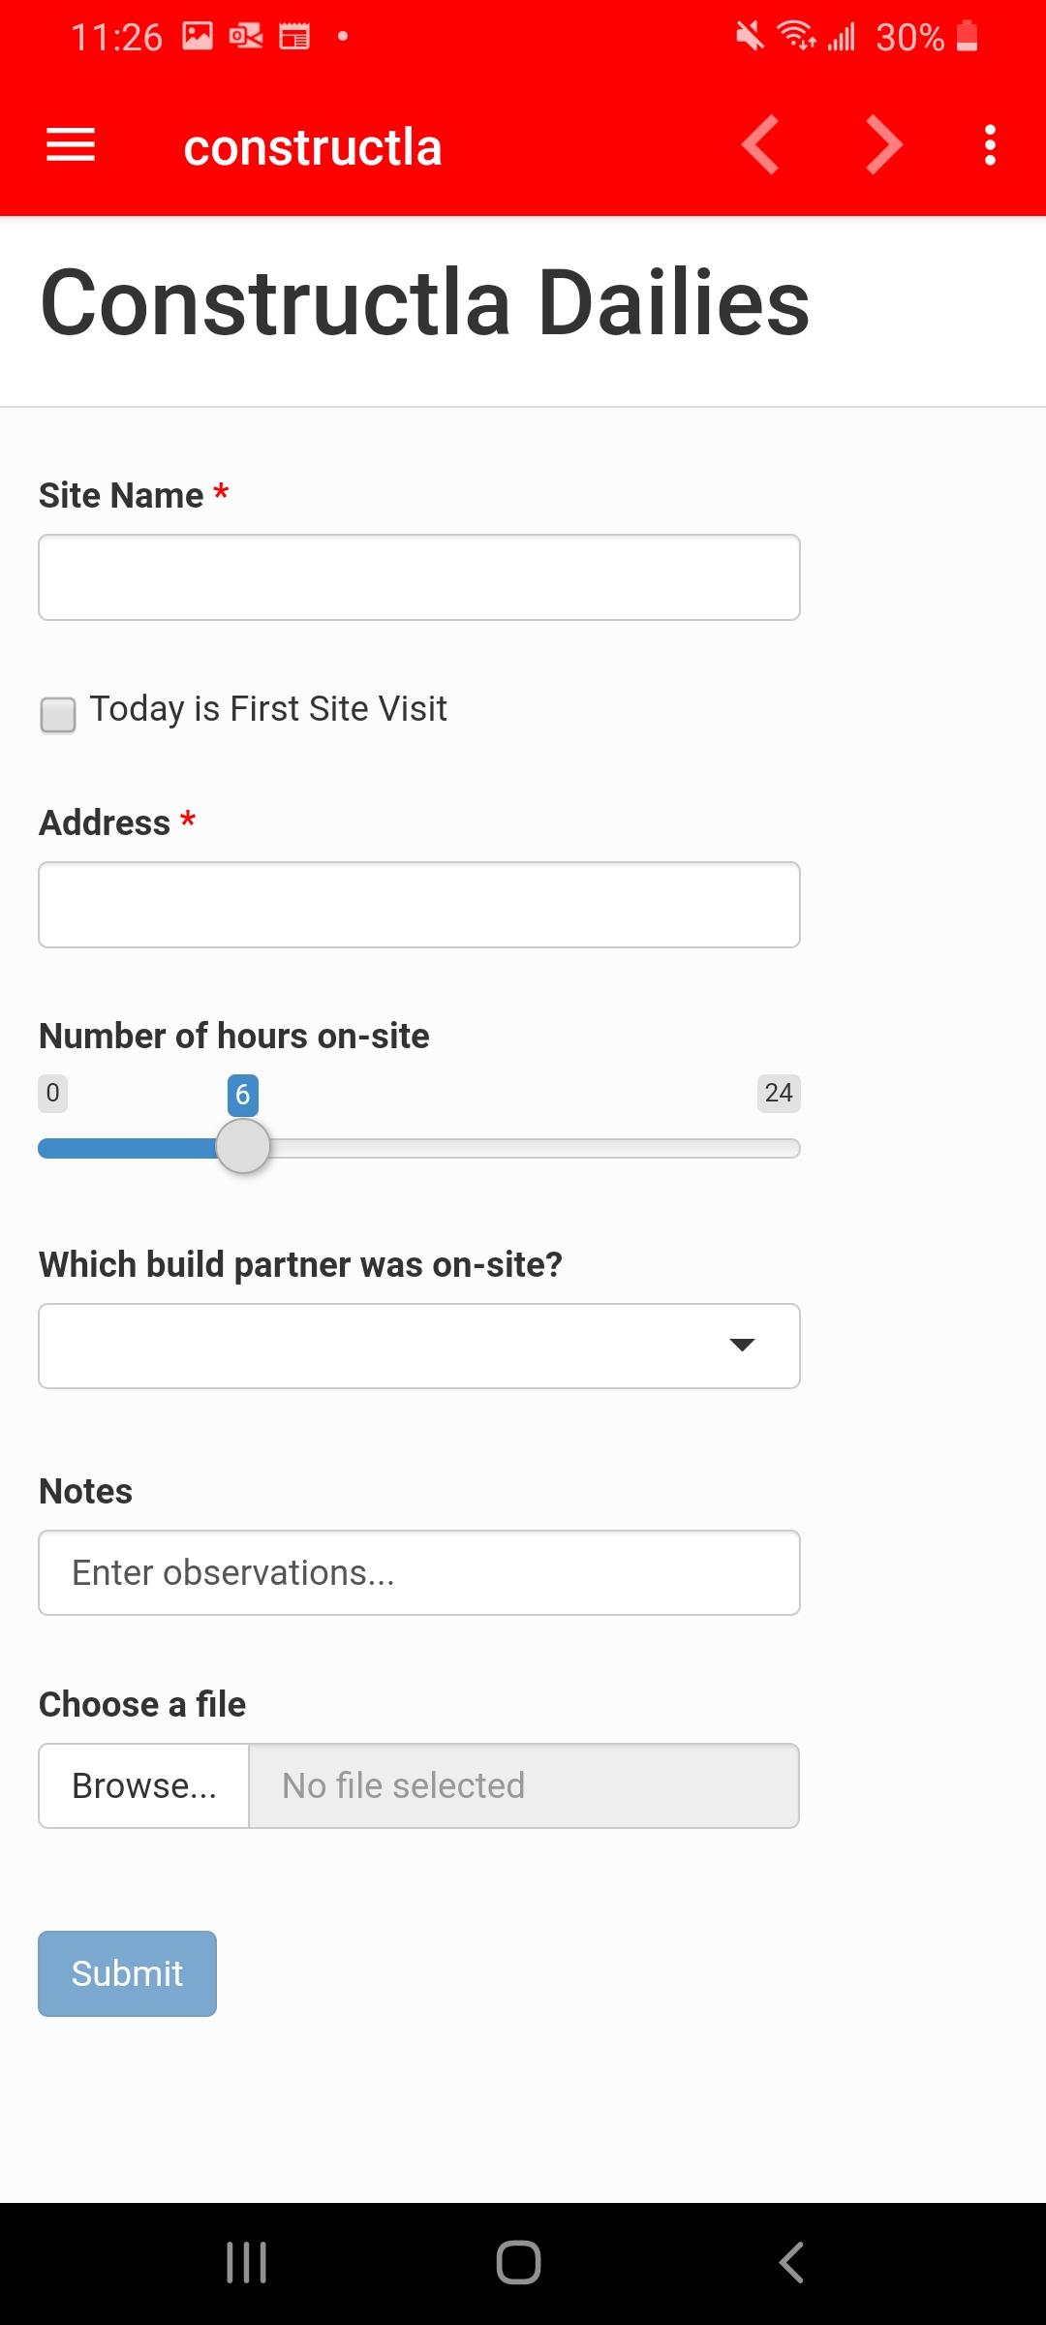This screenshot has height=2325, width=1046.
Task: Expand the build partner dropdown
Action: pyautogui.click(x=419, y=1346)
